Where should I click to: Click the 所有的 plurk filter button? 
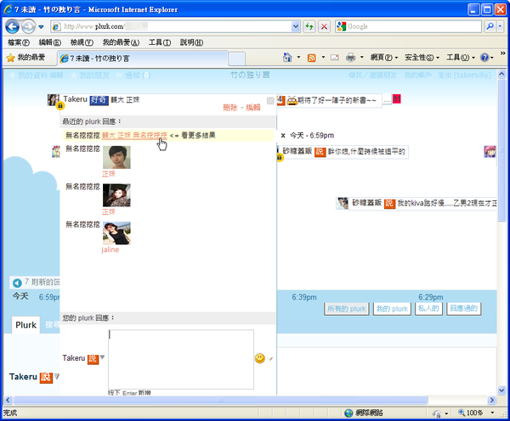[347, 309]
